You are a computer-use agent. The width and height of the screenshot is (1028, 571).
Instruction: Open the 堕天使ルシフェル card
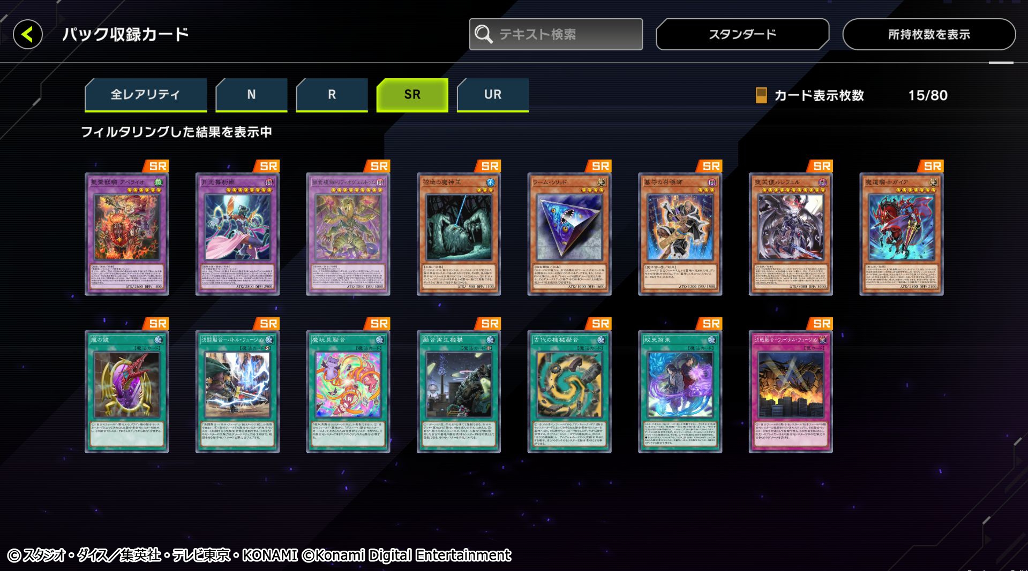791,234
